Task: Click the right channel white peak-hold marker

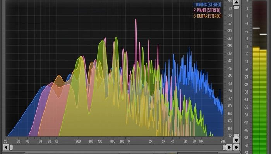Action: pos(263,34)
